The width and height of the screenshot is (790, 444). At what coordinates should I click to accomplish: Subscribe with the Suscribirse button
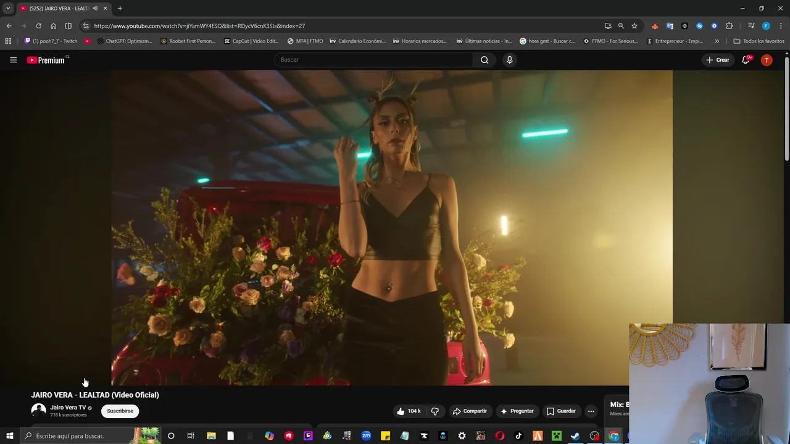pyautogui.click(x=120, y=411)
